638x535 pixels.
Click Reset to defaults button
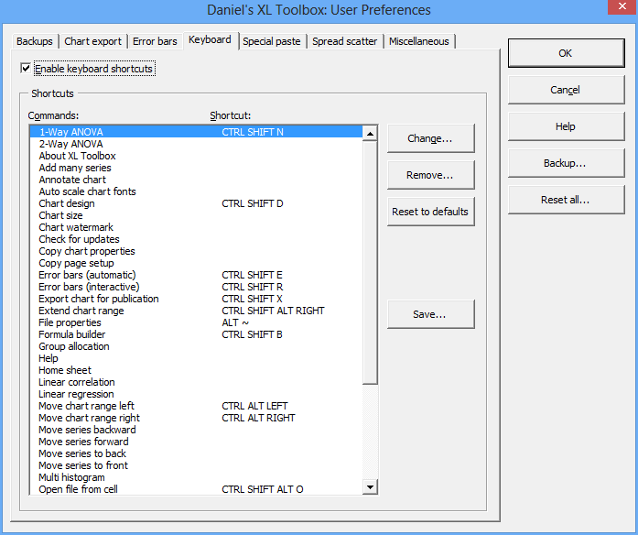click(x=430, y=212)
